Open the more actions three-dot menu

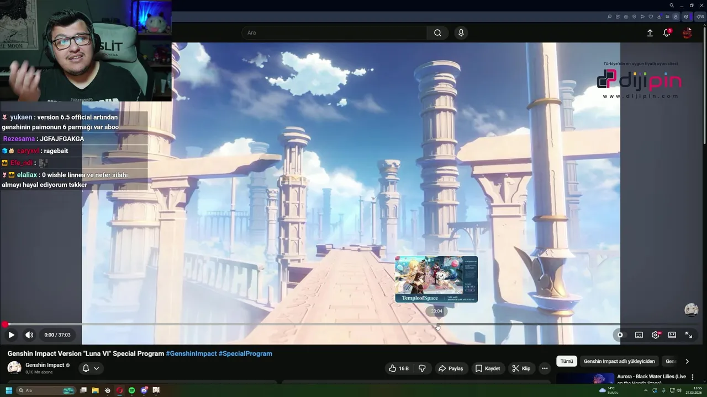pyautogui.click(x=545, y=368)
